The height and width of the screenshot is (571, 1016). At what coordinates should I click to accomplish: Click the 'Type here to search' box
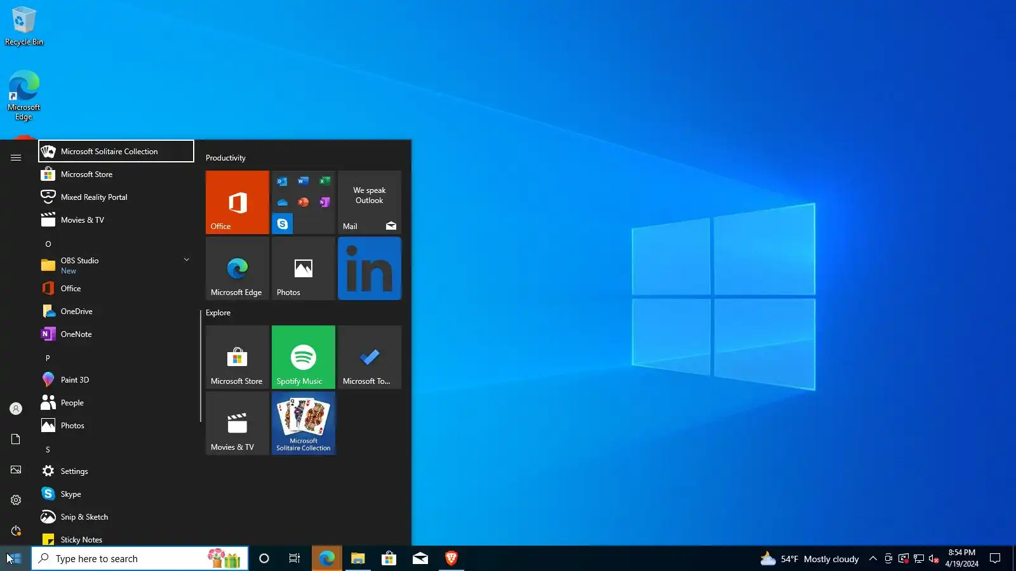pos(140,558)
